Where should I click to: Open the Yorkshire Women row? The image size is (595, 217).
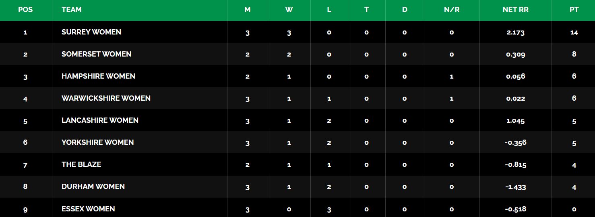pos(97,142)
